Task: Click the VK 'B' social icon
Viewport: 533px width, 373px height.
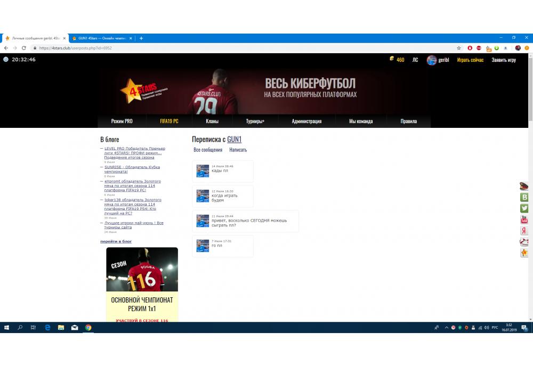Action: (x=524, y=197)
